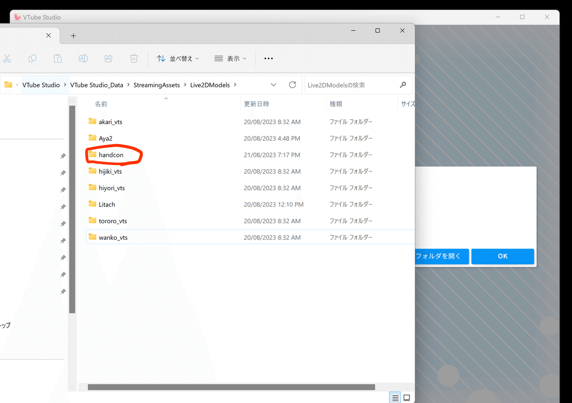Click the Share icon in toolbar

[x=109, y=58]
